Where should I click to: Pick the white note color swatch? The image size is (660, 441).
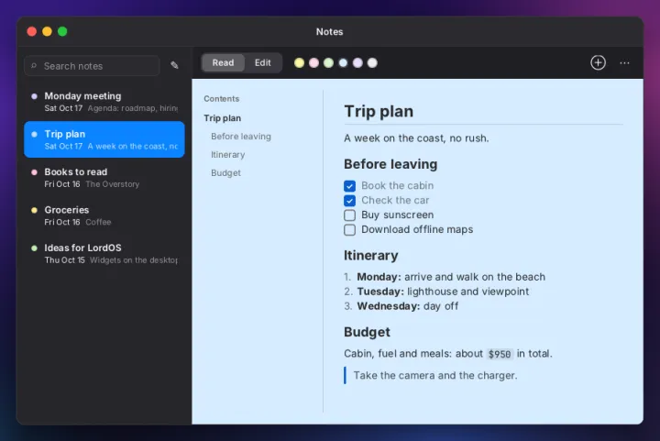[372, 63]
